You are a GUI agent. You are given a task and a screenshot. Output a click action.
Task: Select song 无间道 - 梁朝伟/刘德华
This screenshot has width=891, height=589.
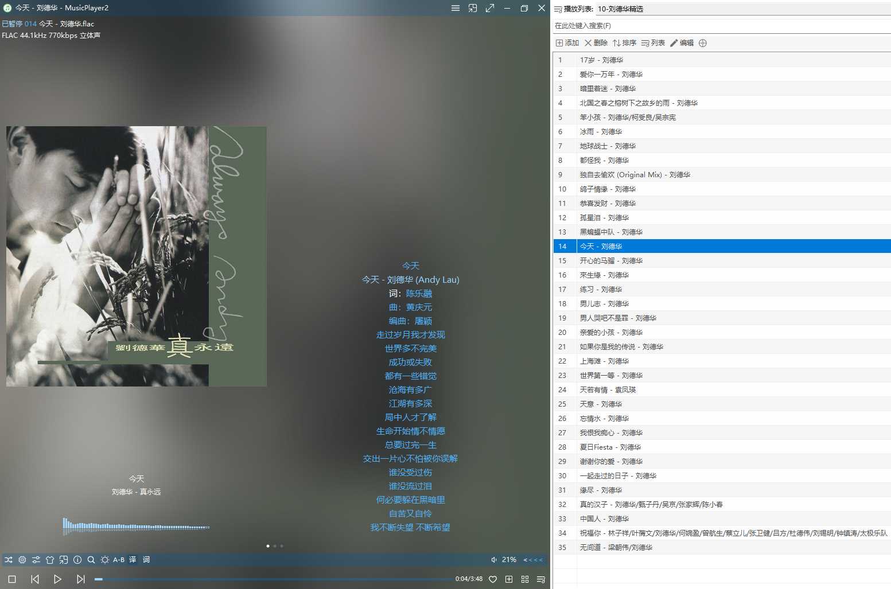pyautogui.click(x=722, y=547)
